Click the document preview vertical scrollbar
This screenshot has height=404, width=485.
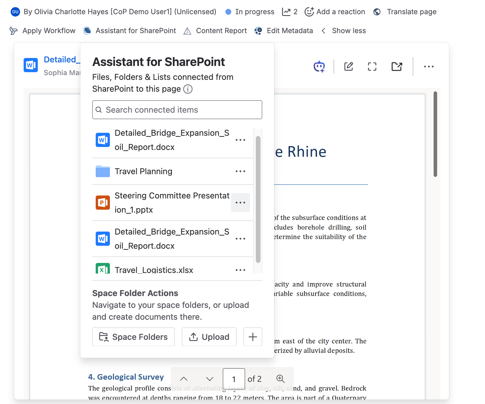[435, 134]
